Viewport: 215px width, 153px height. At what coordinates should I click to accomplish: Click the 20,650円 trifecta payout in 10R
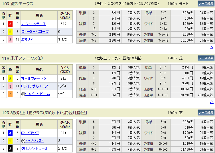[x=187, y=41]
